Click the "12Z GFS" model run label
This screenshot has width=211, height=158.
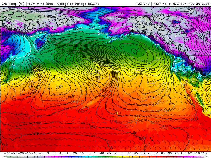[x=143, y=4]
